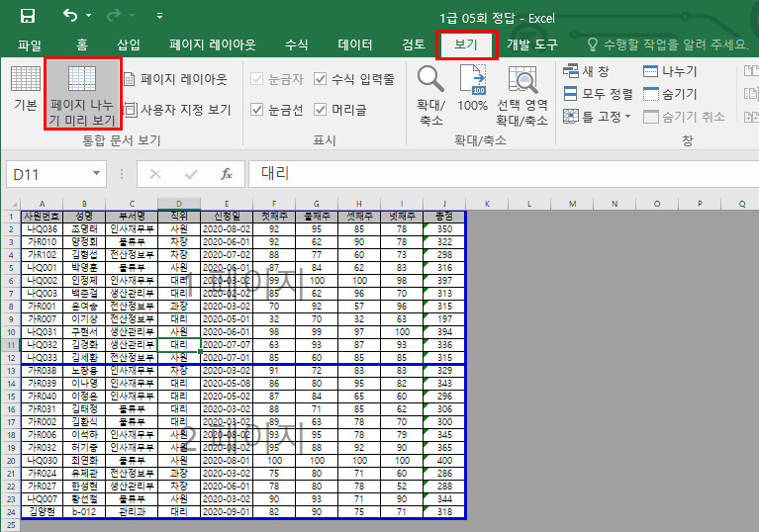Click Arrange All (모두 정렬)
This screenshot has width=759, height=532.
[598, 94]
